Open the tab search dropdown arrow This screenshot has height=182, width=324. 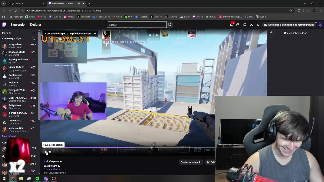(3, 4)
